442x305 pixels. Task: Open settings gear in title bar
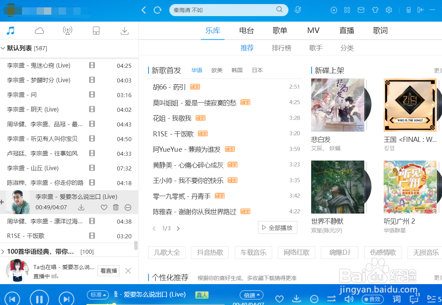tap(389, 10)
